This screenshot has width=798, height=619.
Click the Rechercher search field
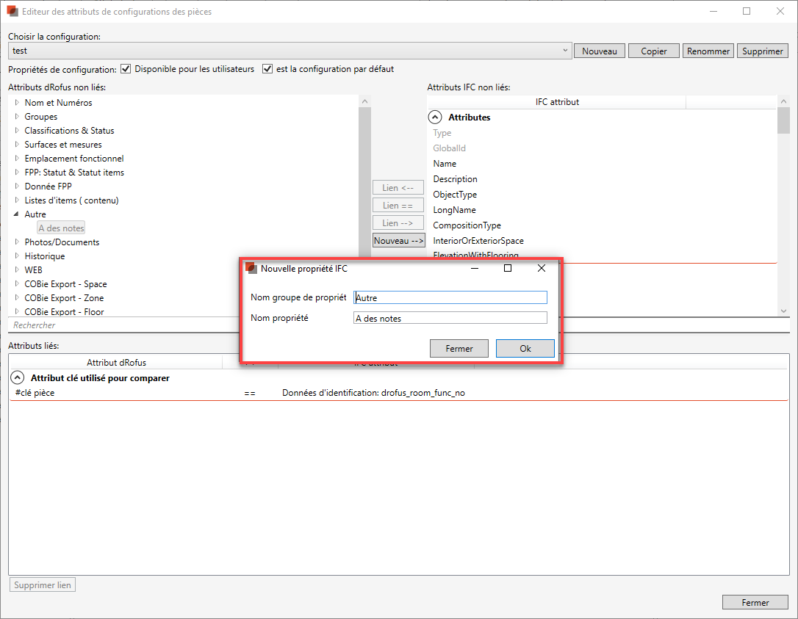point(184,325)
